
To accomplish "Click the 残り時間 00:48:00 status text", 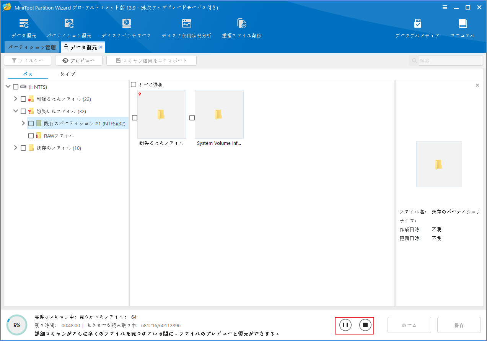I will coord(57,325).
